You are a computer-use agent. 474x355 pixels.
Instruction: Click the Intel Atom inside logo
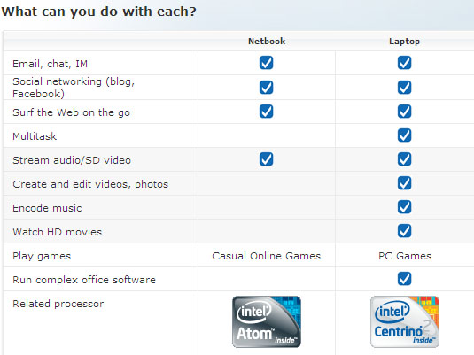coord(267,321)
